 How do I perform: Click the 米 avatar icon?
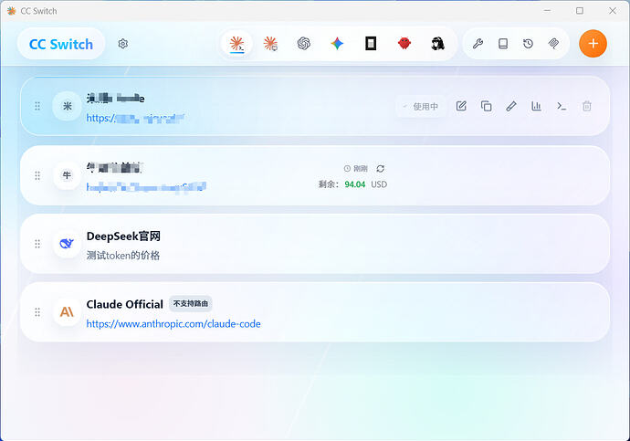pos(67,106)
